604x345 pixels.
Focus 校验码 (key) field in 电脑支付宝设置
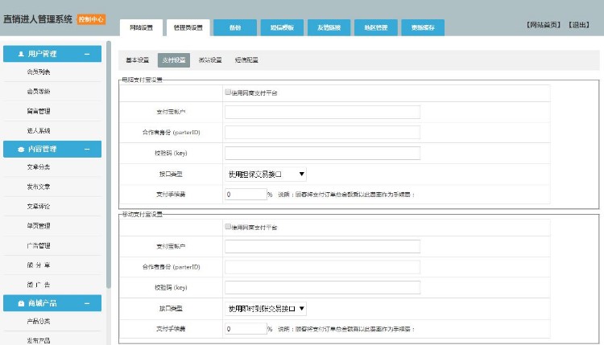[322, 153]
